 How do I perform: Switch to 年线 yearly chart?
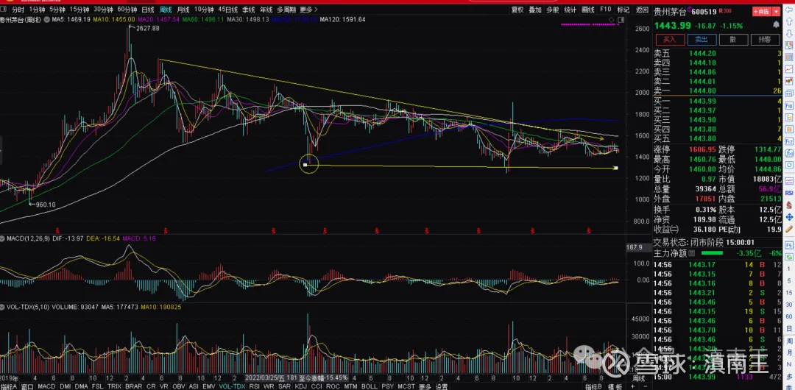point(266,10)
